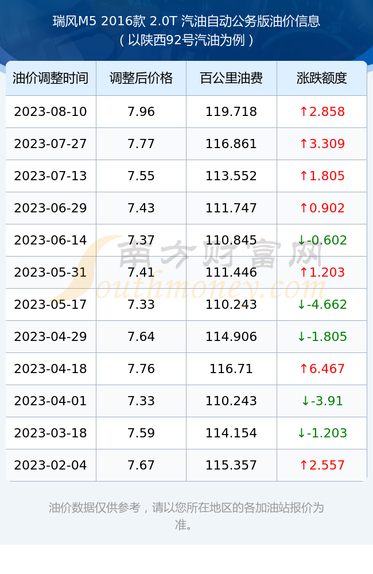
Task: Click the 2023-02-04 date cell
Action: (50, 466)
